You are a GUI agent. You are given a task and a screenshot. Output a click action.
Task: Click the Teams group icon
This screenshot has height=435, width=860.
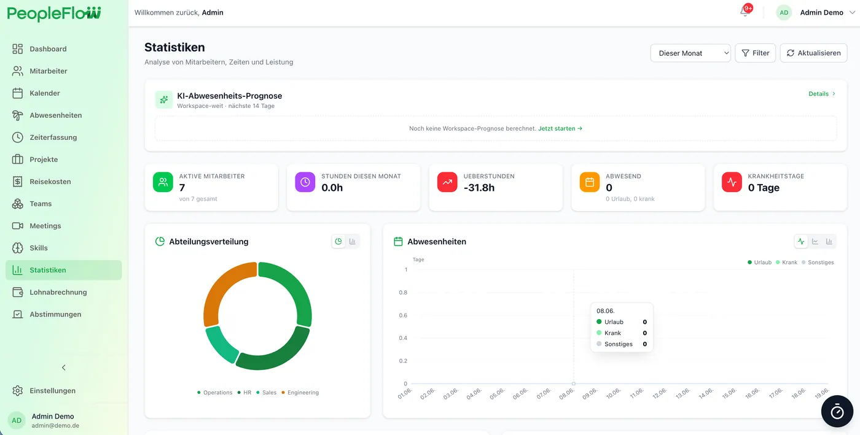tap(18, 204)
